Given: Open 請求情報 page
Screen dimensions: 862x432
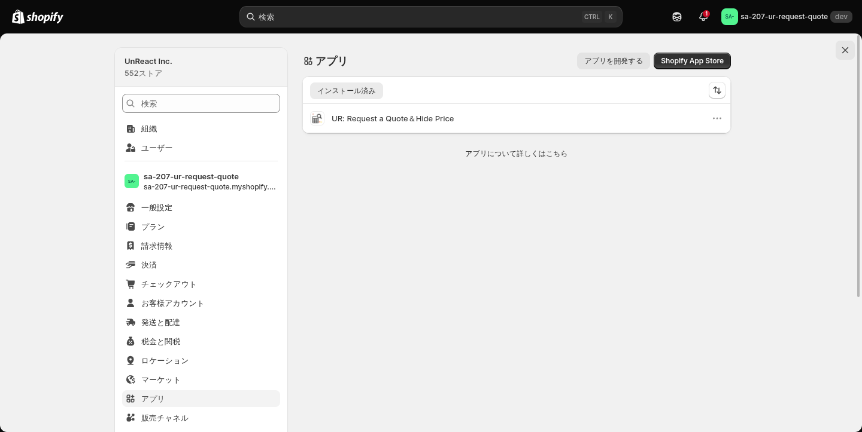Looking at the screenshot, I should 201,246.
